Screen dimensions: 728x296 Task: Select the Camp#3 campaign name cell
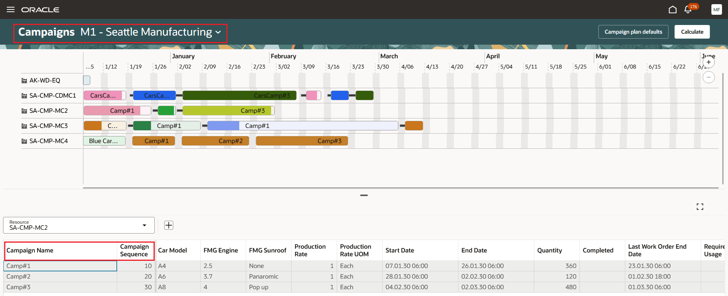click(60, 287)
